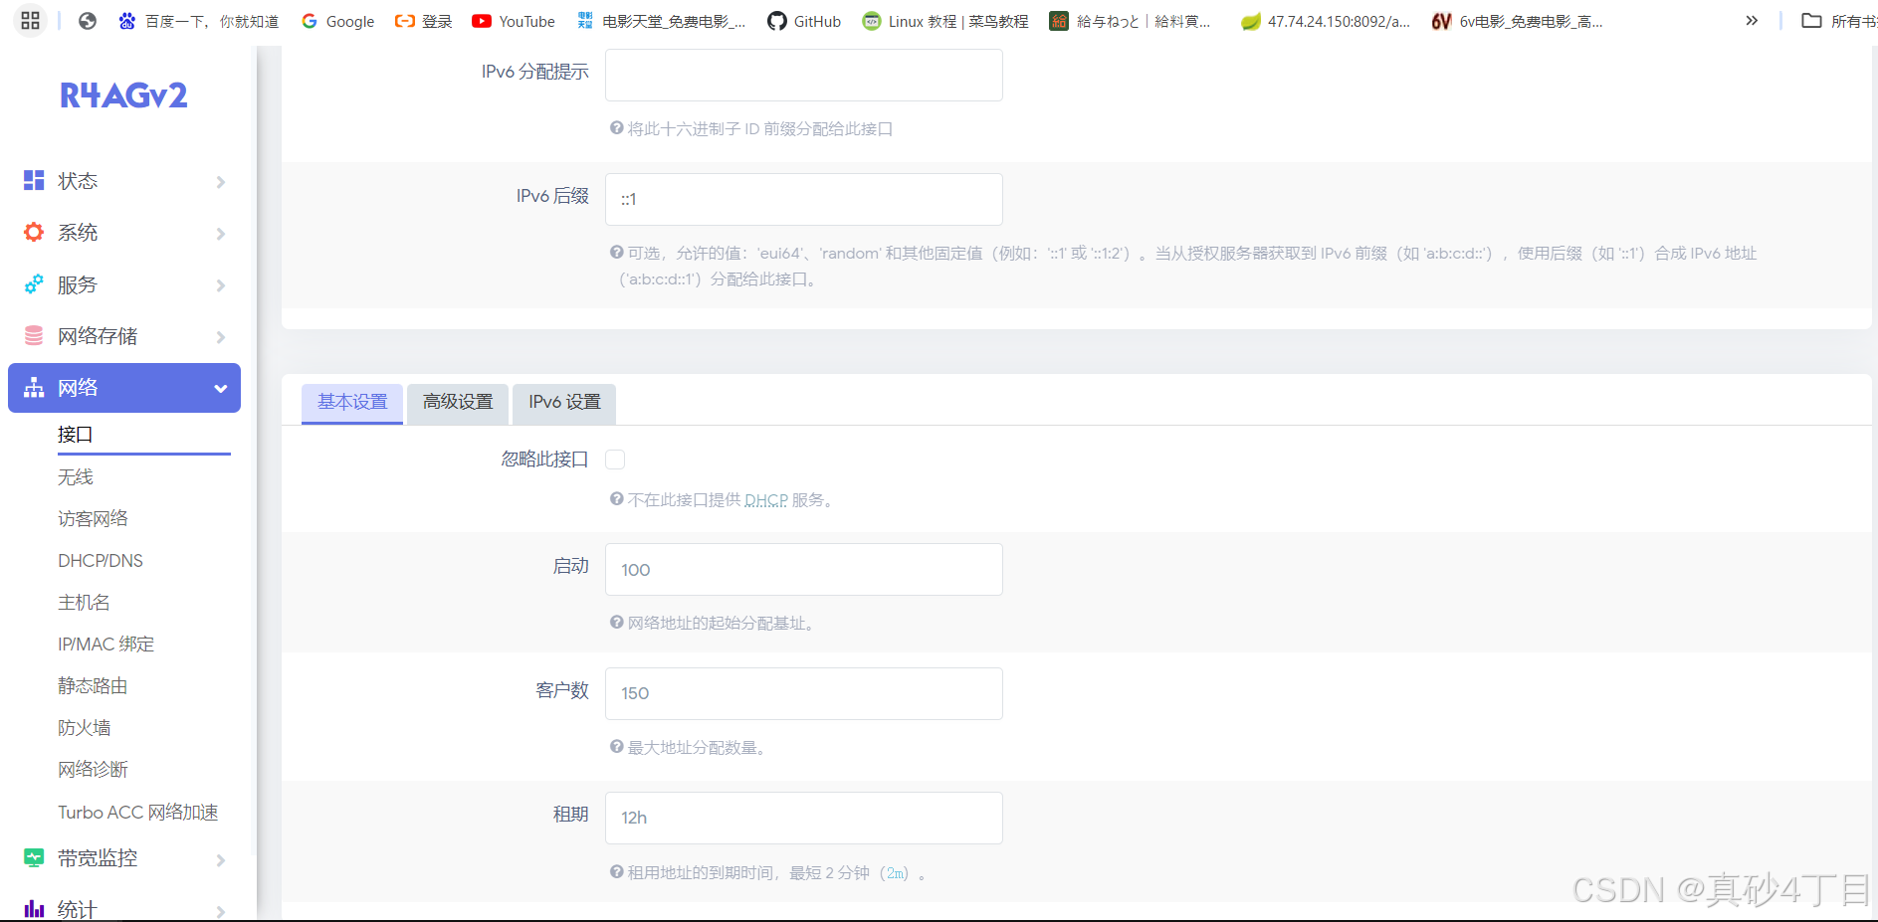Image resolution: width=1878 pixels, height=922 pixels.
Task: Expand the 系统 menu arrow
Action: [220, 234]
